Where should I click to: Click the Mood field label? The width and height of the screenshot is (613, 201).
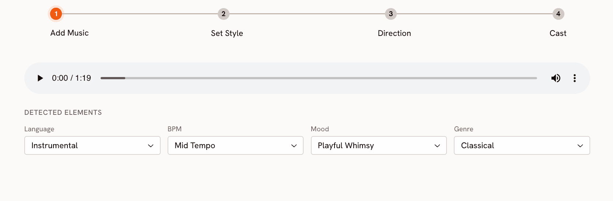pyautogui.click(x=320, y=129)
